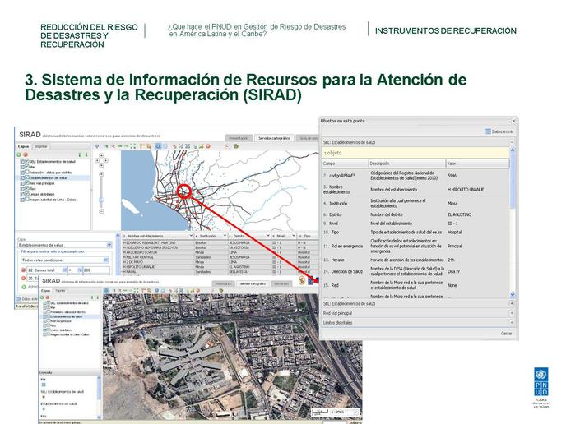Screen dimensions: 566x424
Task: Expand 'Red vial principal' section in popup
Action: pyautogui.click(x=512, y=313)
